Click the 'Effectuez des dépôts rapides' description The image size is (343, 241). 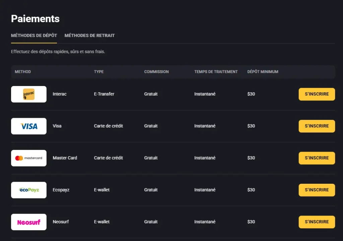[x=58, y=52]
